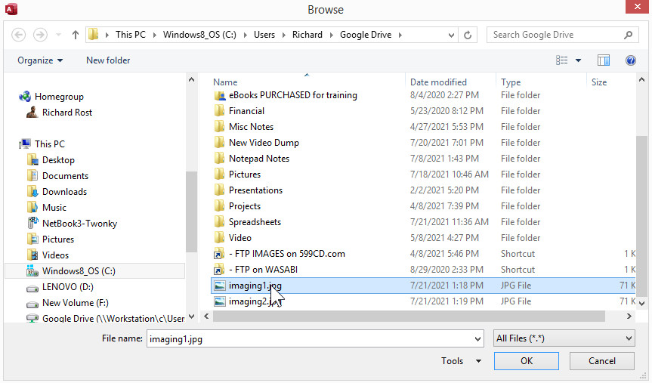Click the search magnifier icon
Viewport: 652px width, 383px height.
pyautogui.click(x=628, y=35)
